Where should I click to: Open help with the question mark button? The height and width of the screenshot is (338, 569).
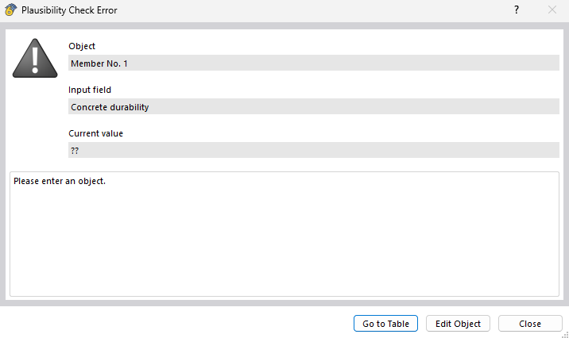pyautogui.click(x=517, y=10)
